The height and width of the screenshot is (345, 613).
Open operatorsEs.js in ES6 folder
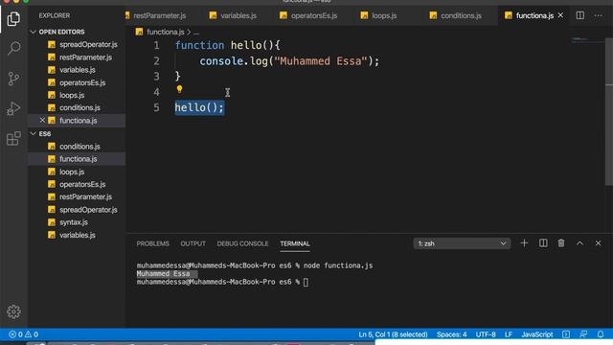(77, 184)
